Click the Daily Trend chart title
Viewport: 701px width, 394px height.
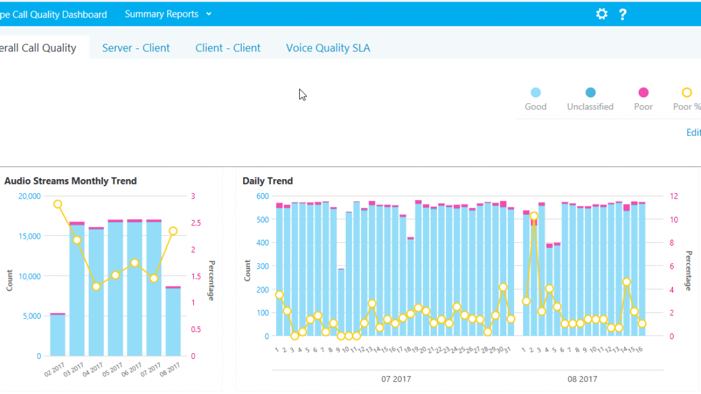click(268, 181)
